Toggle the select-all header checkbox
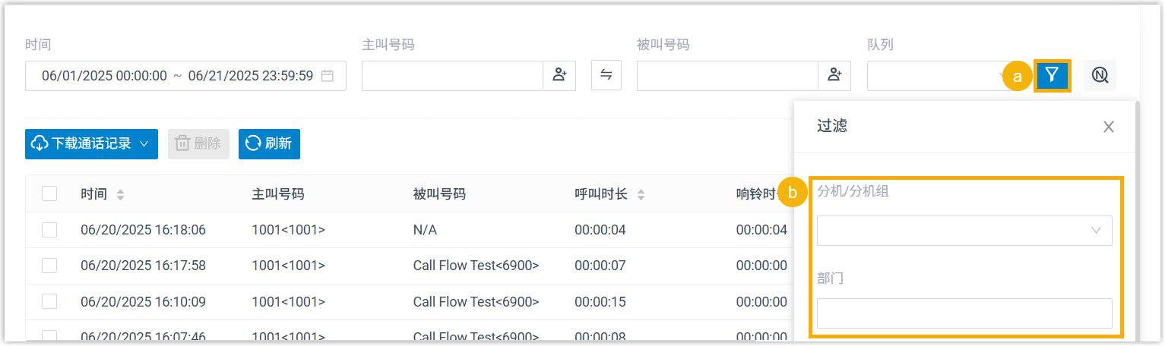This screenshot has width=1165, height=346. 49,194
